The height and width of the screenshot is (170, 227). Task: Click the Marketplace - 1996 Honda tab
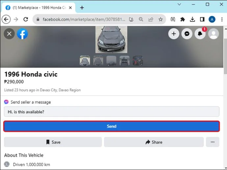(38, 8)
